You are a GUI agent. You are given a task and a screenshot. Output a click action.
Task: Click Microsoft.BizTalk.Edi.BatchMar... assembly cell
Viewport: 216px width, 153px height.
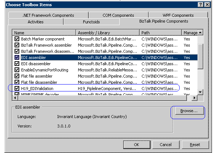107,39
